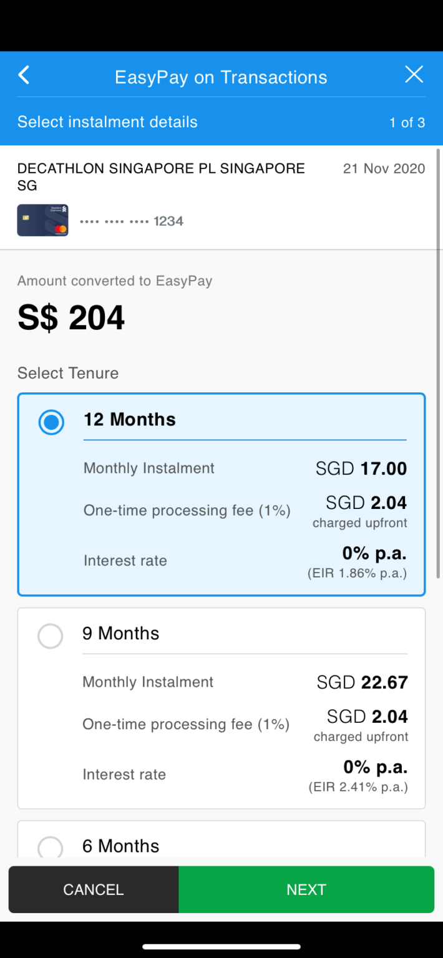The height and width of the screenshot is (958, 443).
Task: Click the 1 of 3 step indicator
Action: 407,122
